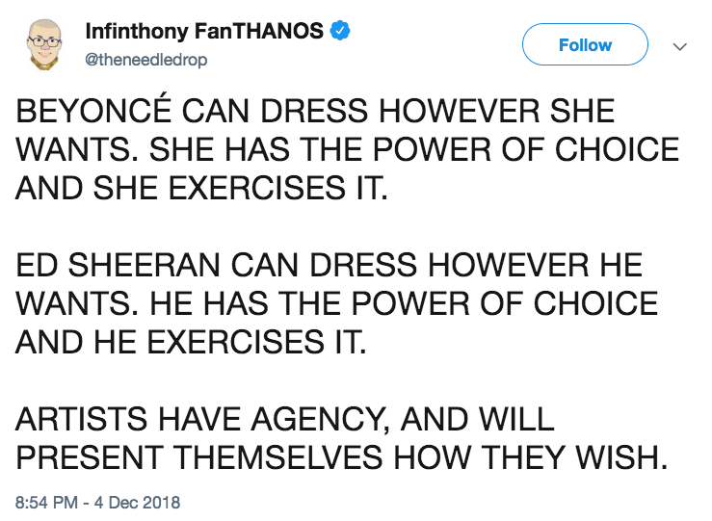Viewport: 712px width, 521px height.
Task: Click the word AGENCY in the final paragraph
Action: [321, 419]
